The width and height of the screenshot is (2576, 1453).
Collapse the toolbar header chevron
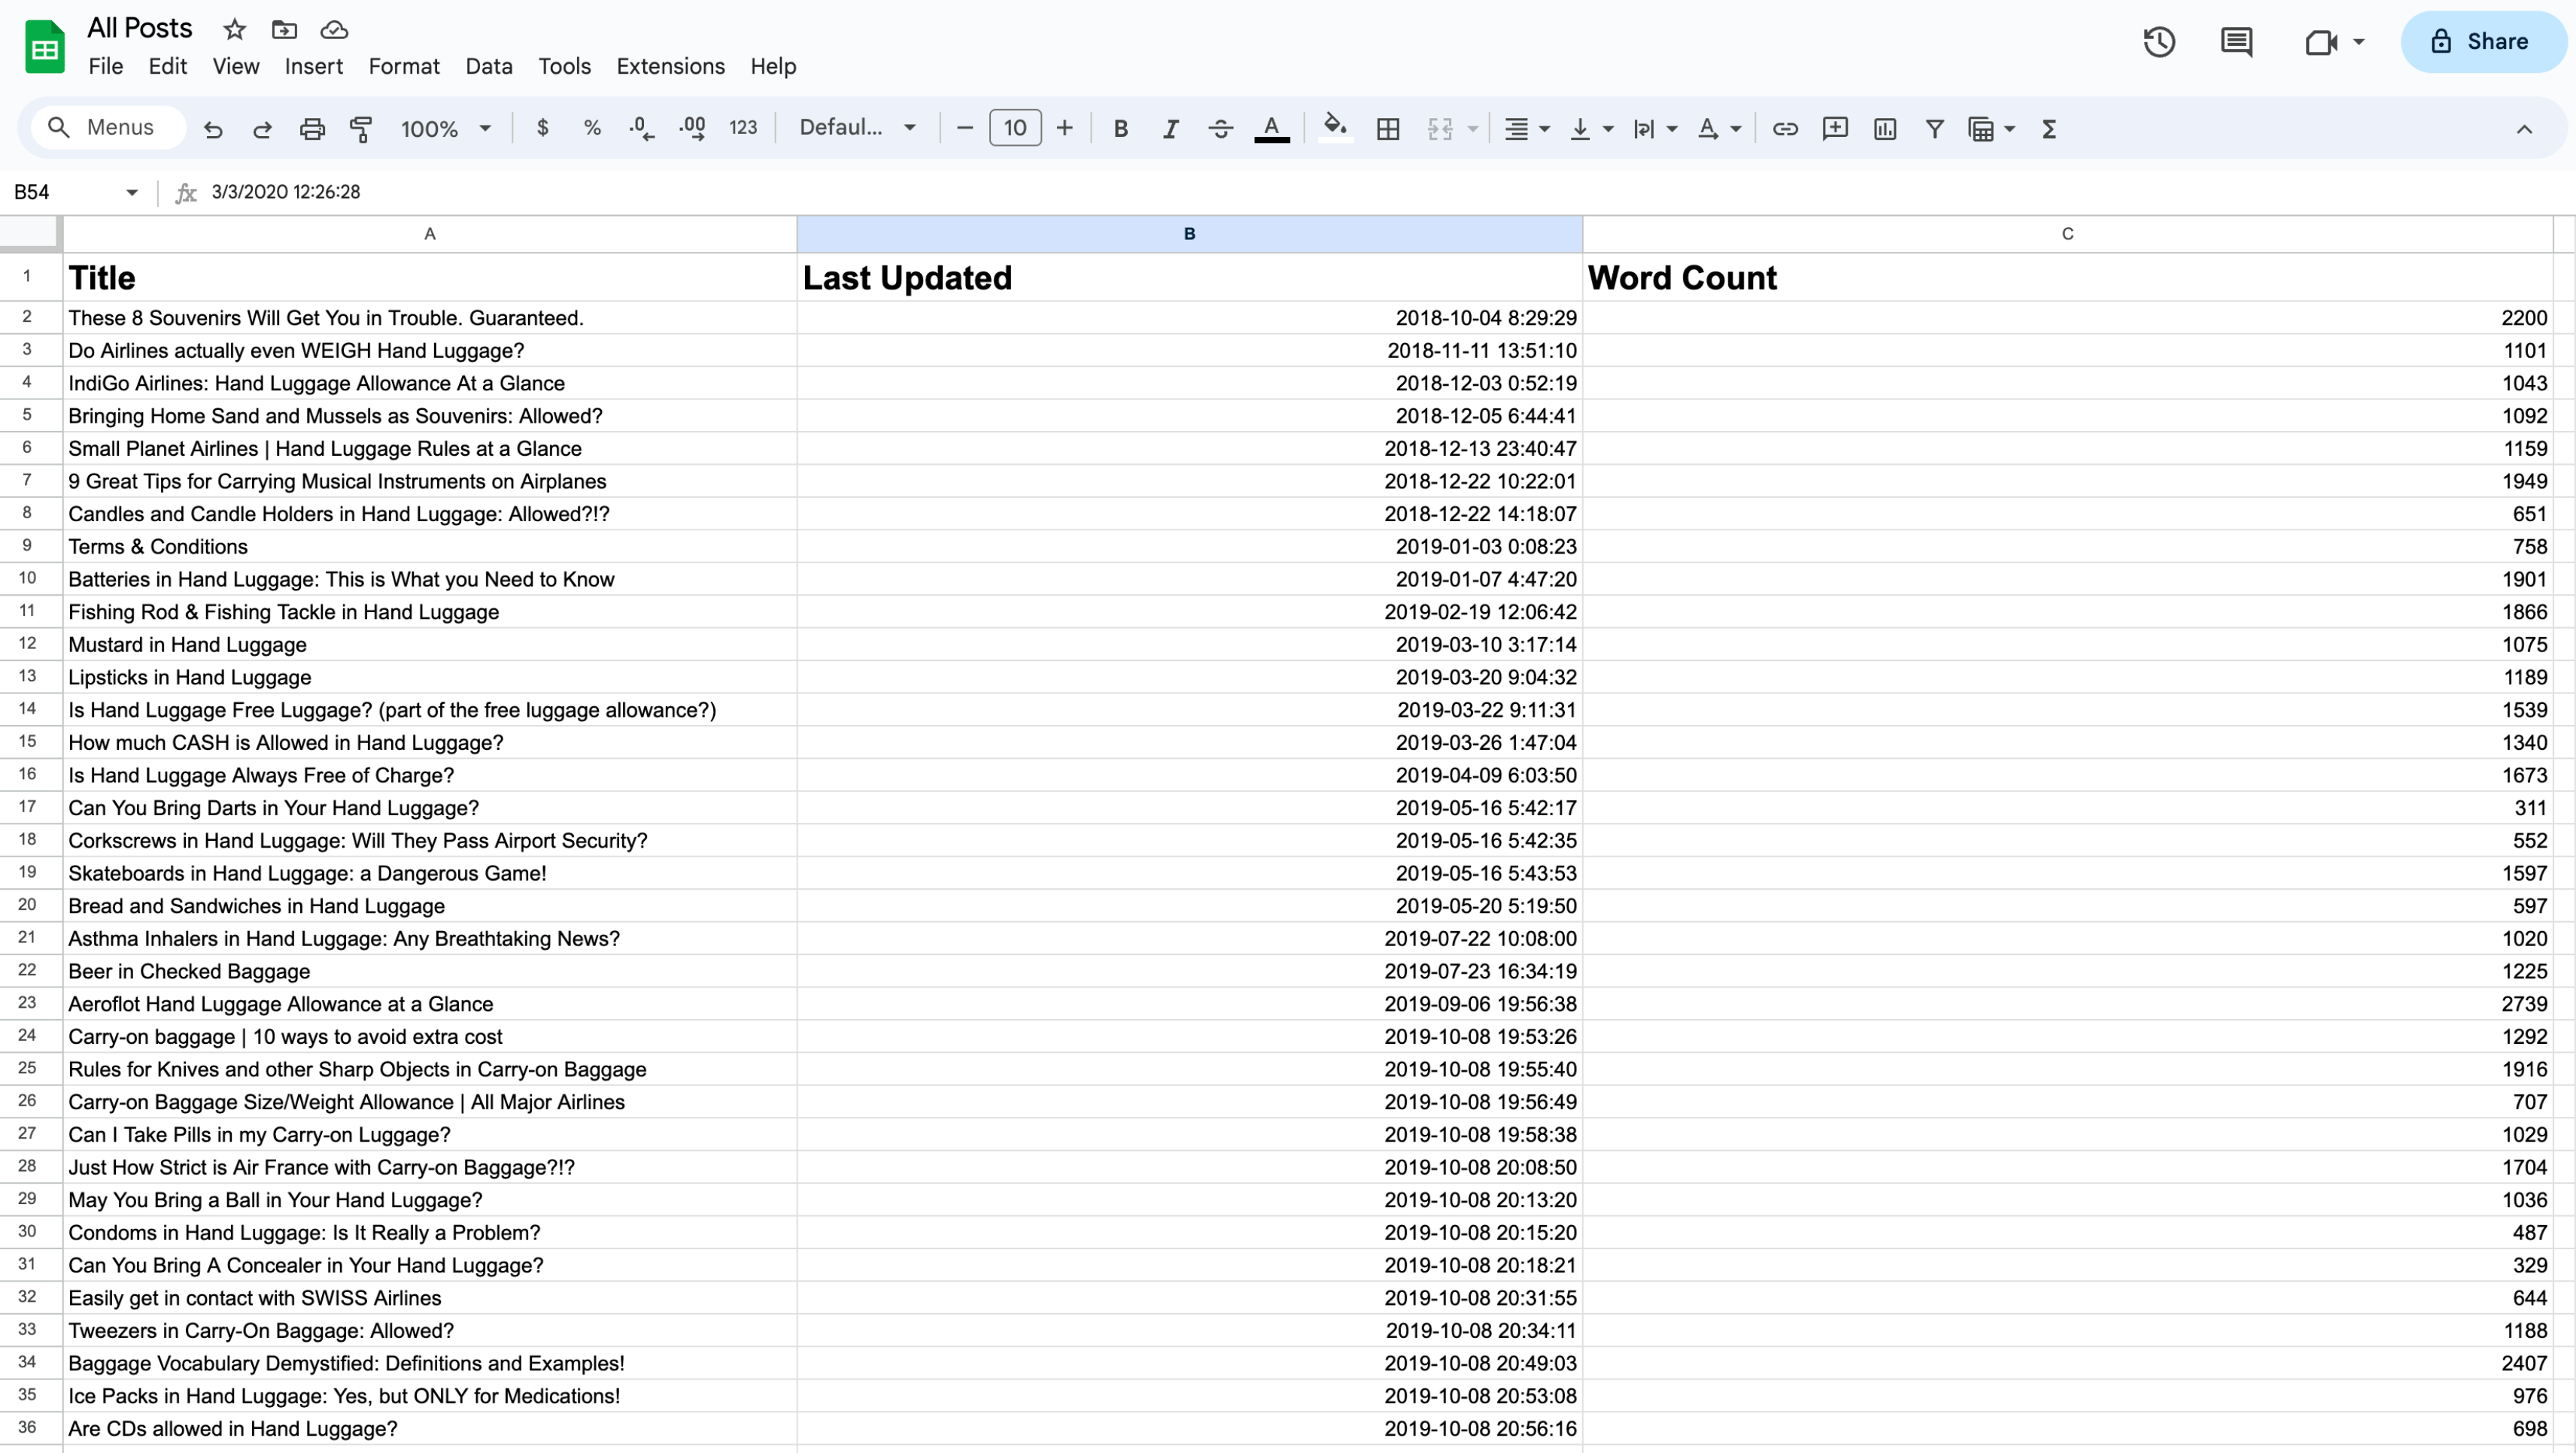2524,129
